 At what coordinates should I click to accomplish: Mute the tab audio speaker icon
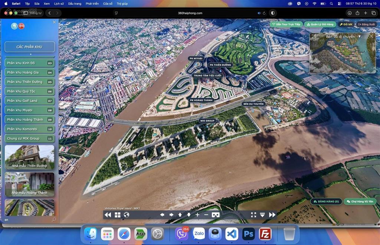pos(259,13)
